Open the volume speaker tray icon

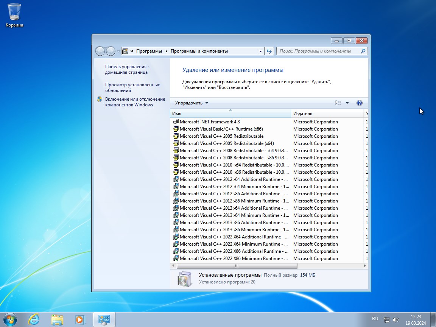tap(396, 320)
